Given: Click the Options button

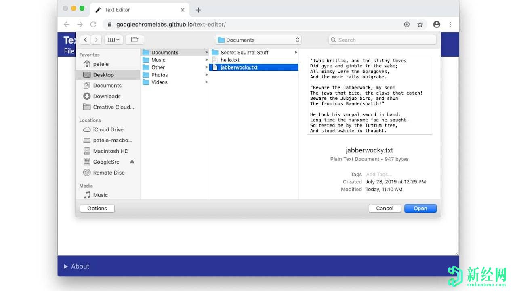Looking at the screenshot, I should 97,208.
